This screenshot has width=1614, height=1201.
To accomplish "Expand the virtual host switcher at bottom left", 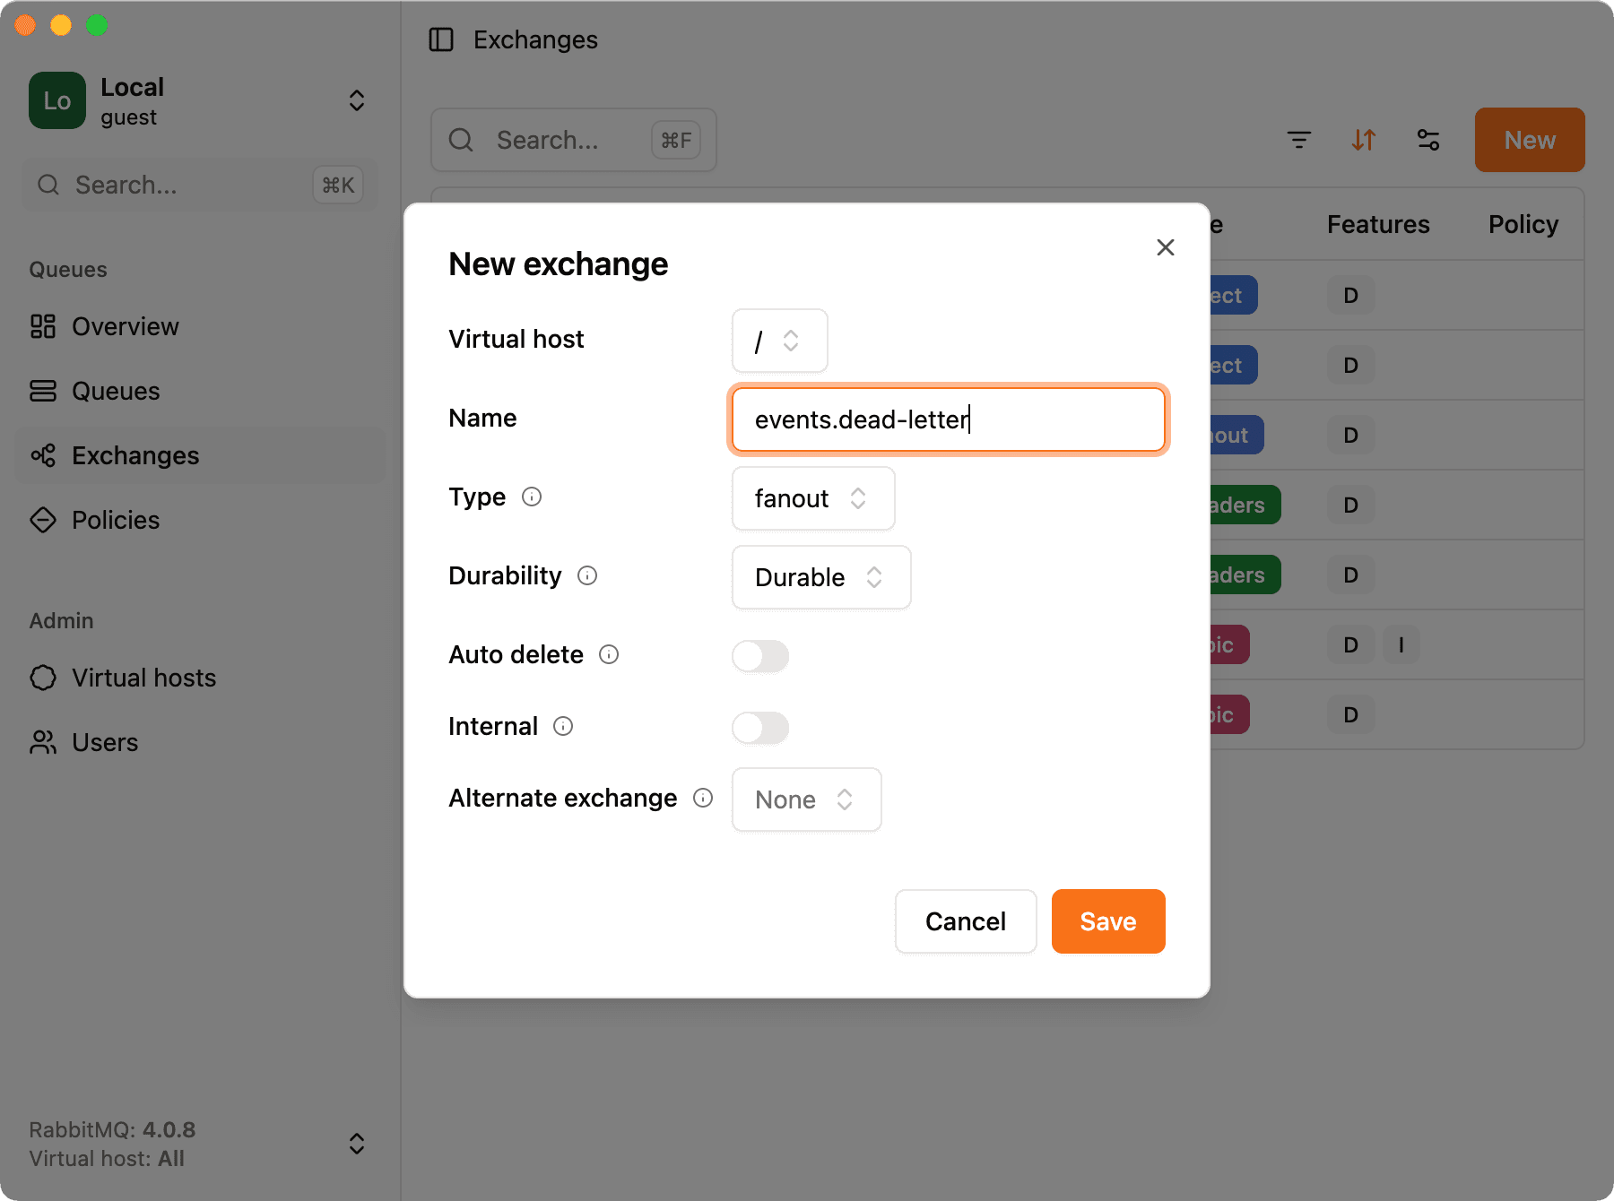I will pyautogui.click(x=356, y=1144).
